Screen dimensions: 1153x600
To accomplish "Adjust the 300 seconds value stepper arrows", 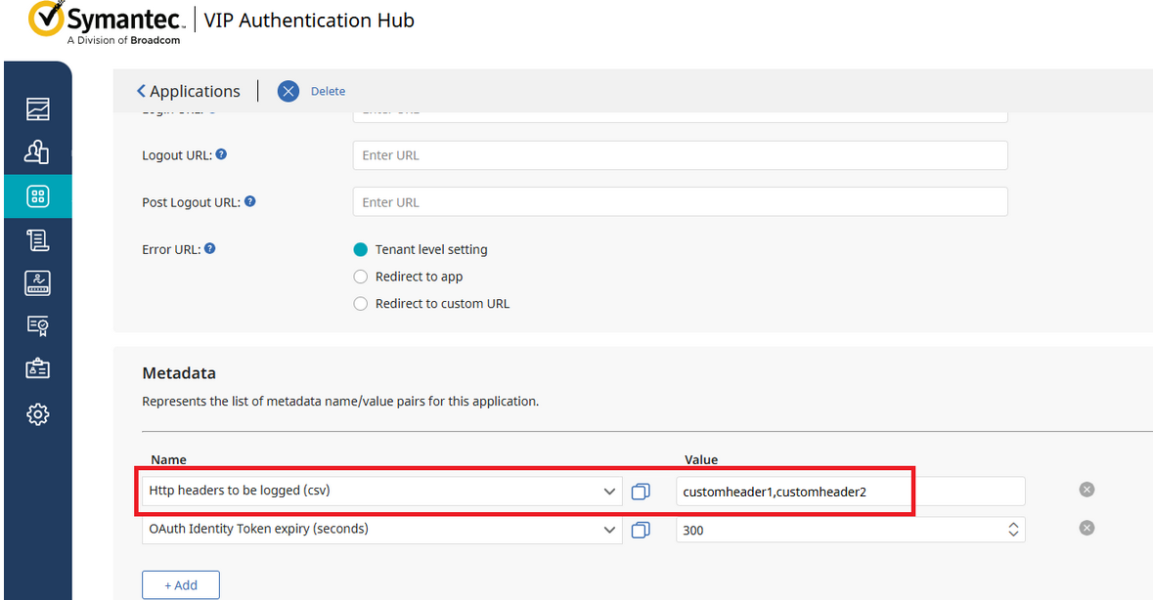I will (x=1014, y=530).
